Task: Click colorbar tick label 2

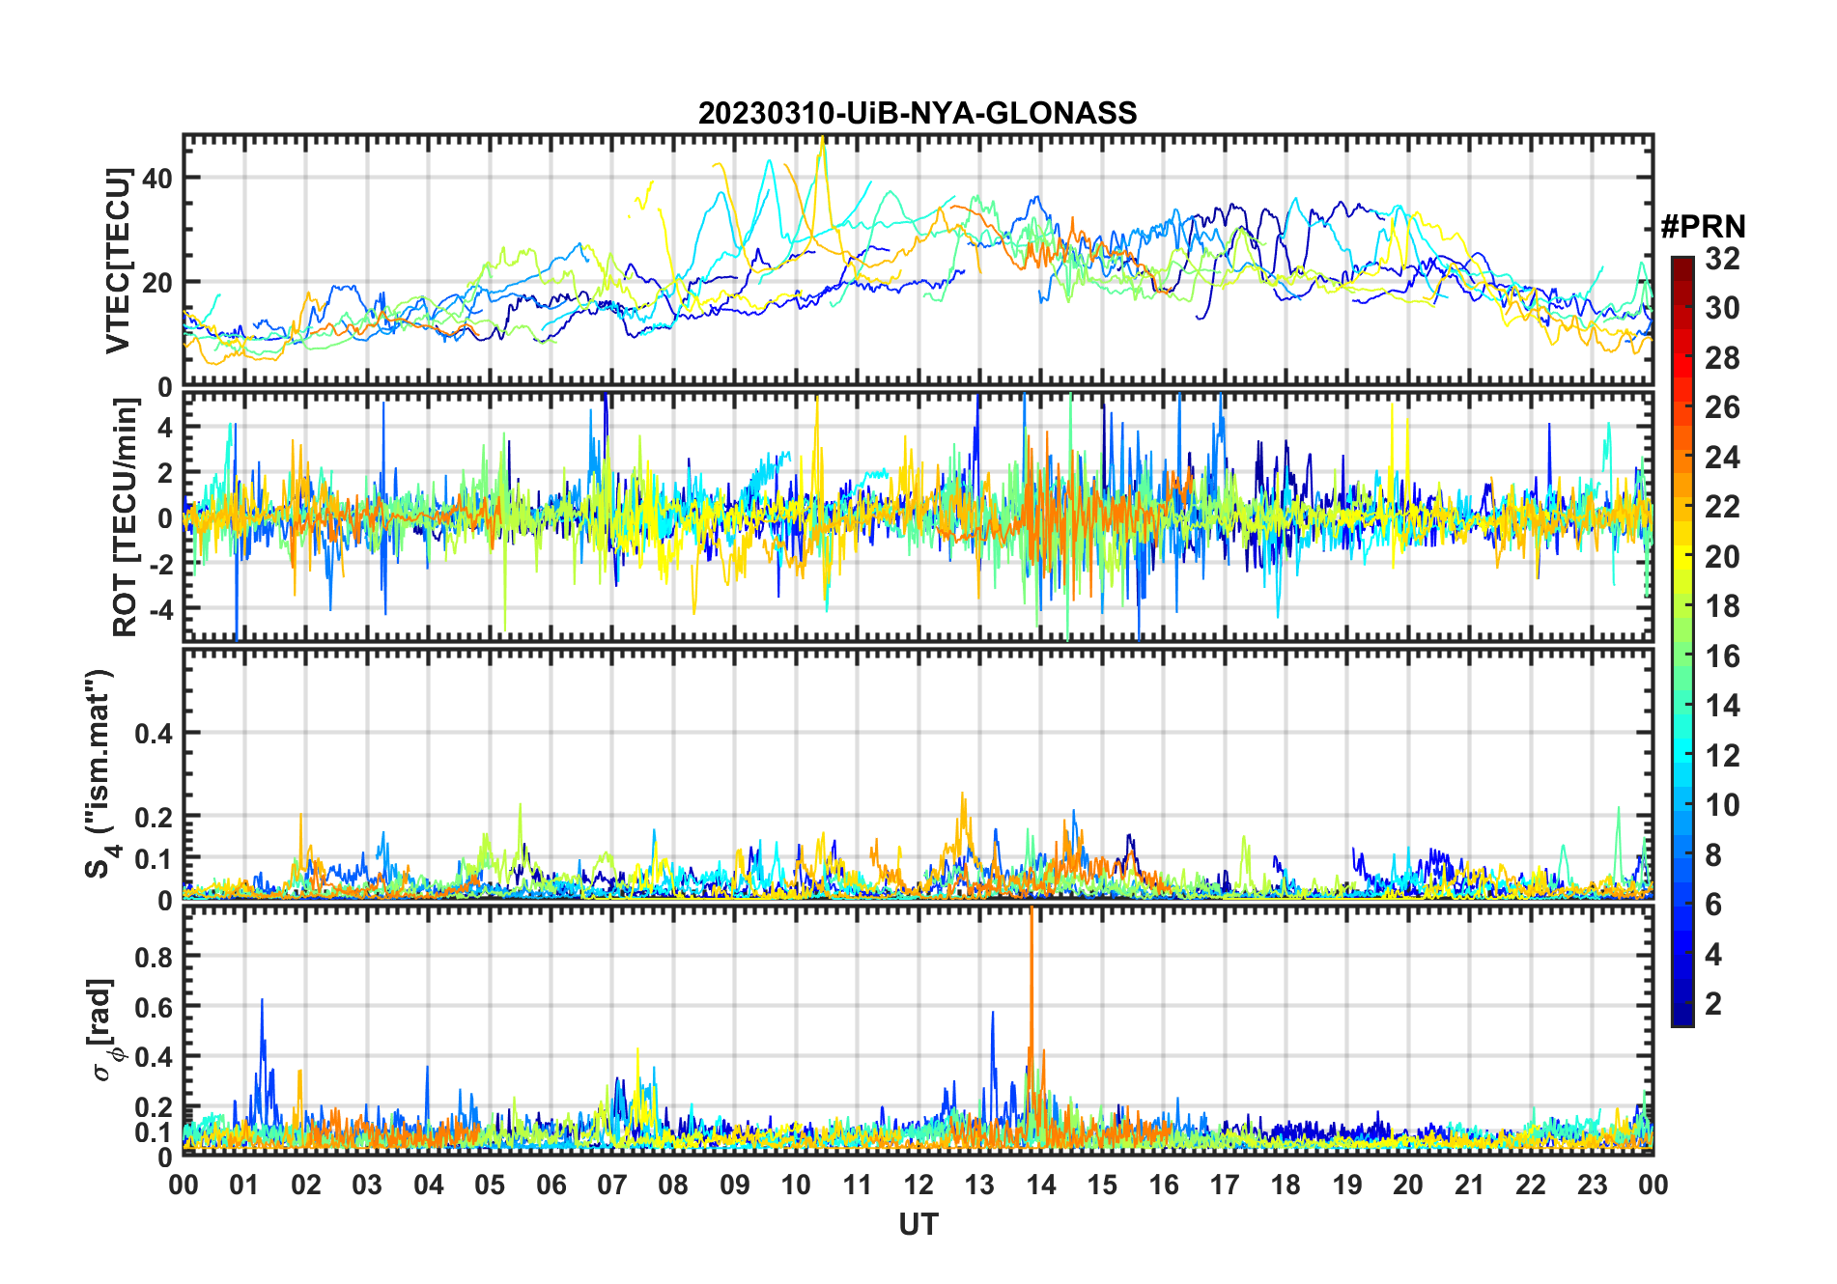Action: [1713, 1003]
